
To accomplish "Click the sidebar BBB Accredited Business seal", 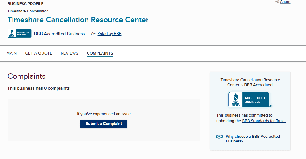I will coord(249,100).
